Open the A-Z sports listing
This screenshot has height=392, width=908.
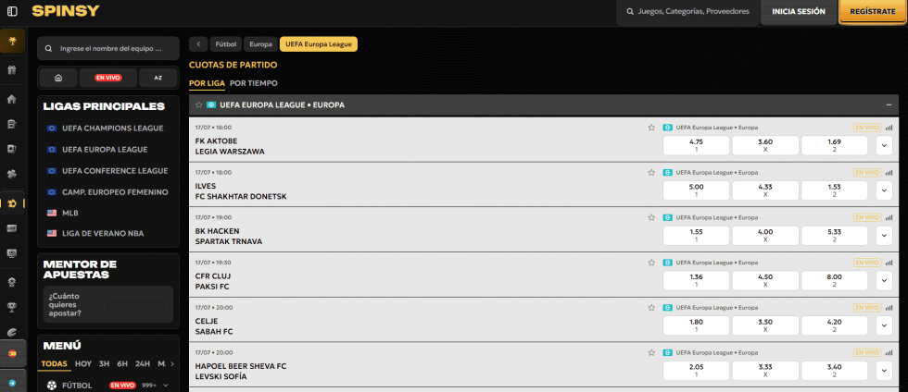click(158, 78)
